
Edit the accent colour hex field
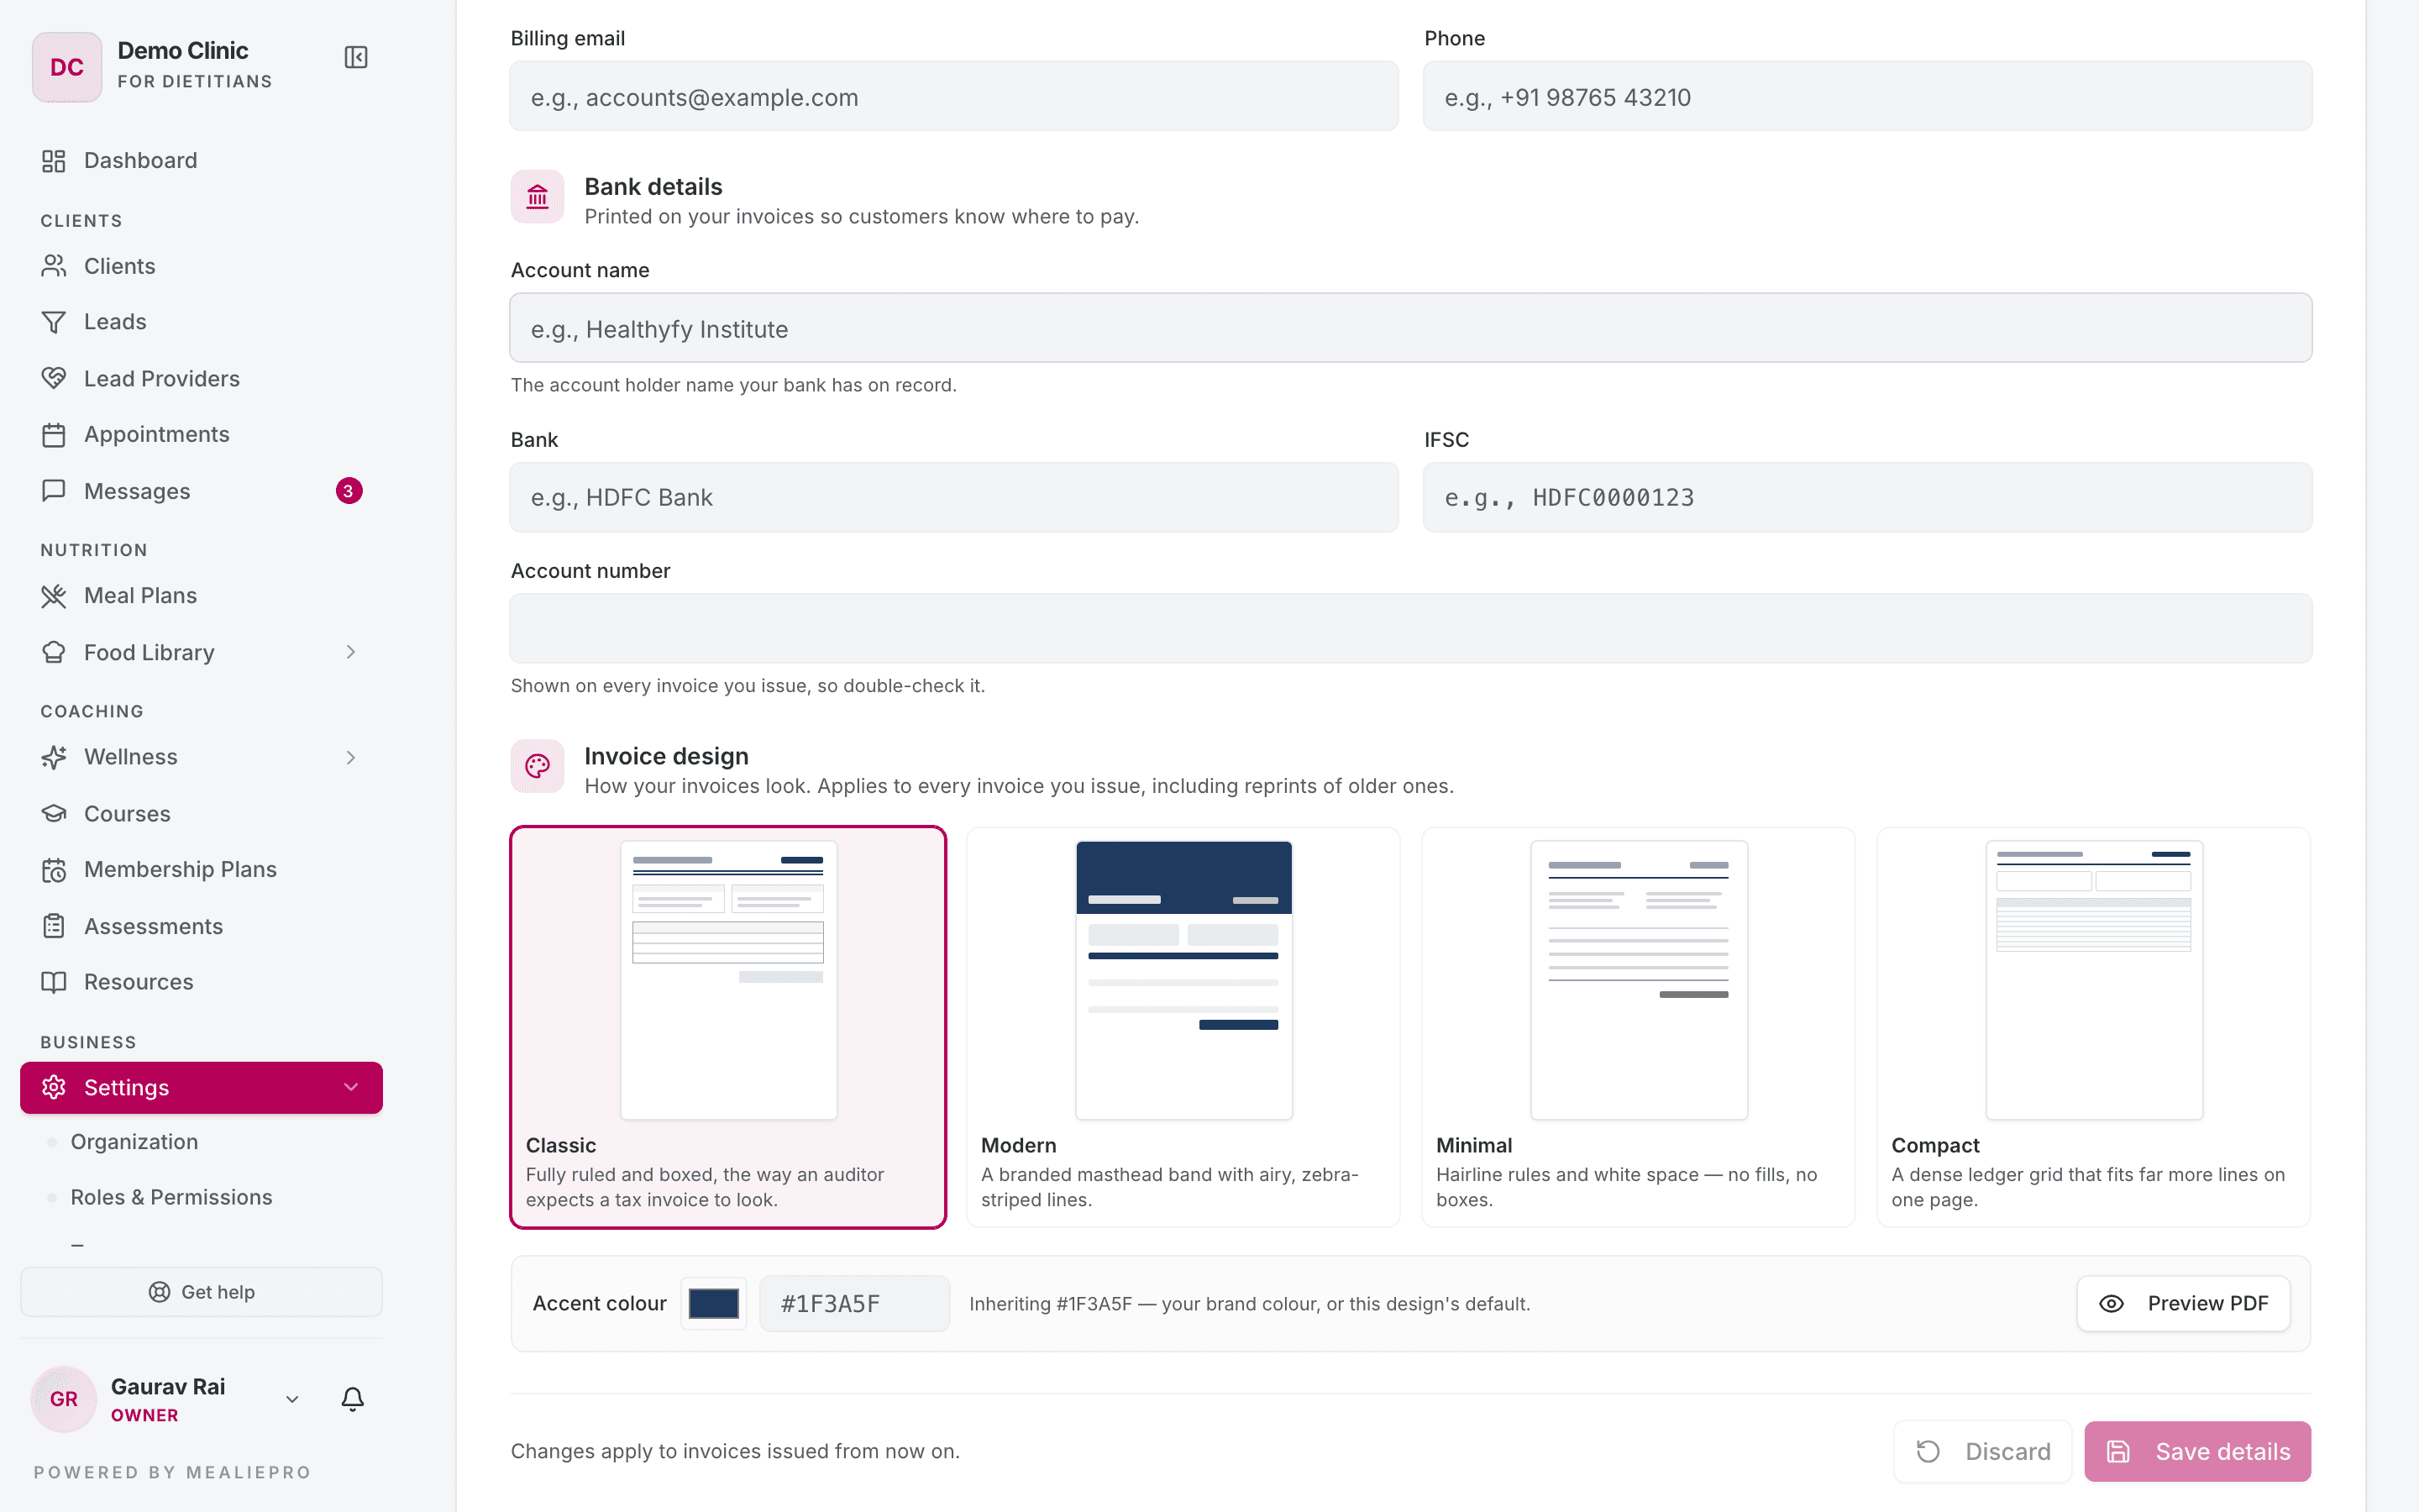(x=855, y=1303)
